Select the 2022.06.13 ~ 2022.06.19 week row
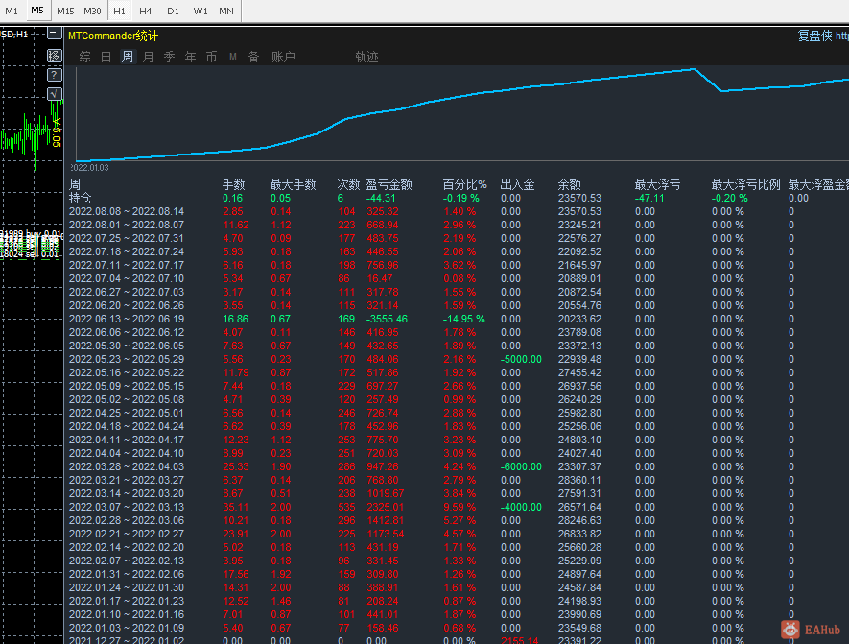849x644 pixels. [x=126, y=319]
